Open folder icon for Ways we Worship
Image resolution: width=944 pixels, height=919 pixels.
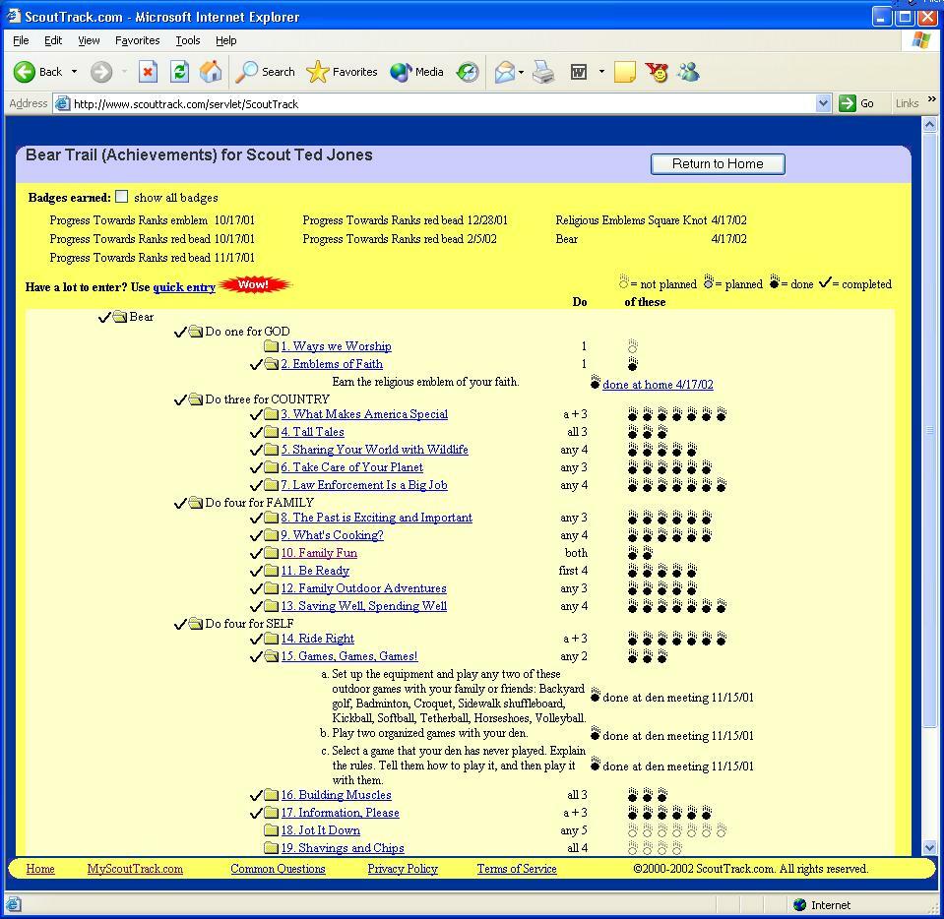[x=271, y=346]
